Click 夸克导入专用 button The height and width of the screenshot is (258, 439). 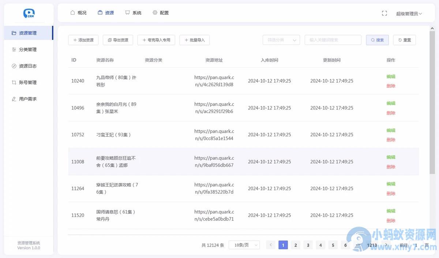tap(156, 40)
